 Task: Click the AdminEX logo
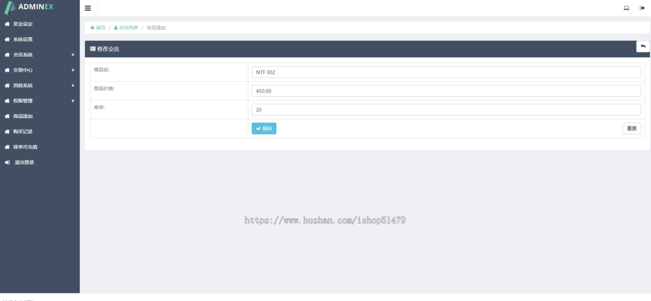29,8
